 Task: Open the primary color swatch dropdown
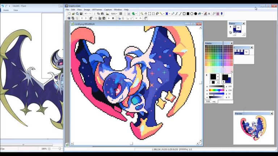tap(218, 77)
